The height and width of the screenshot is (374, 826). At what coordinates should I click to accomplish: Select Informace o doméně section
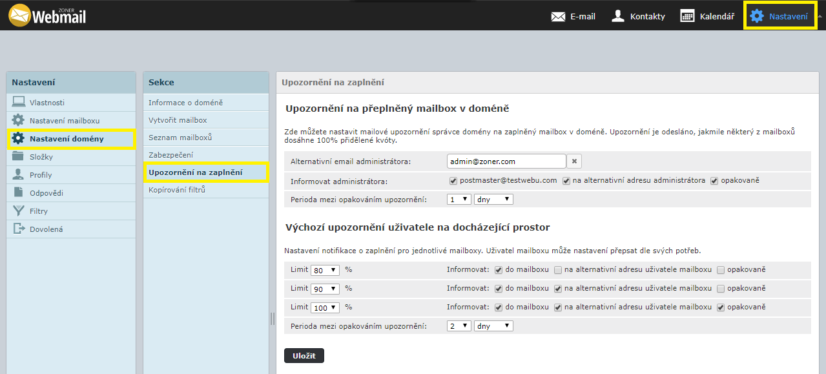tap(185, 103)
